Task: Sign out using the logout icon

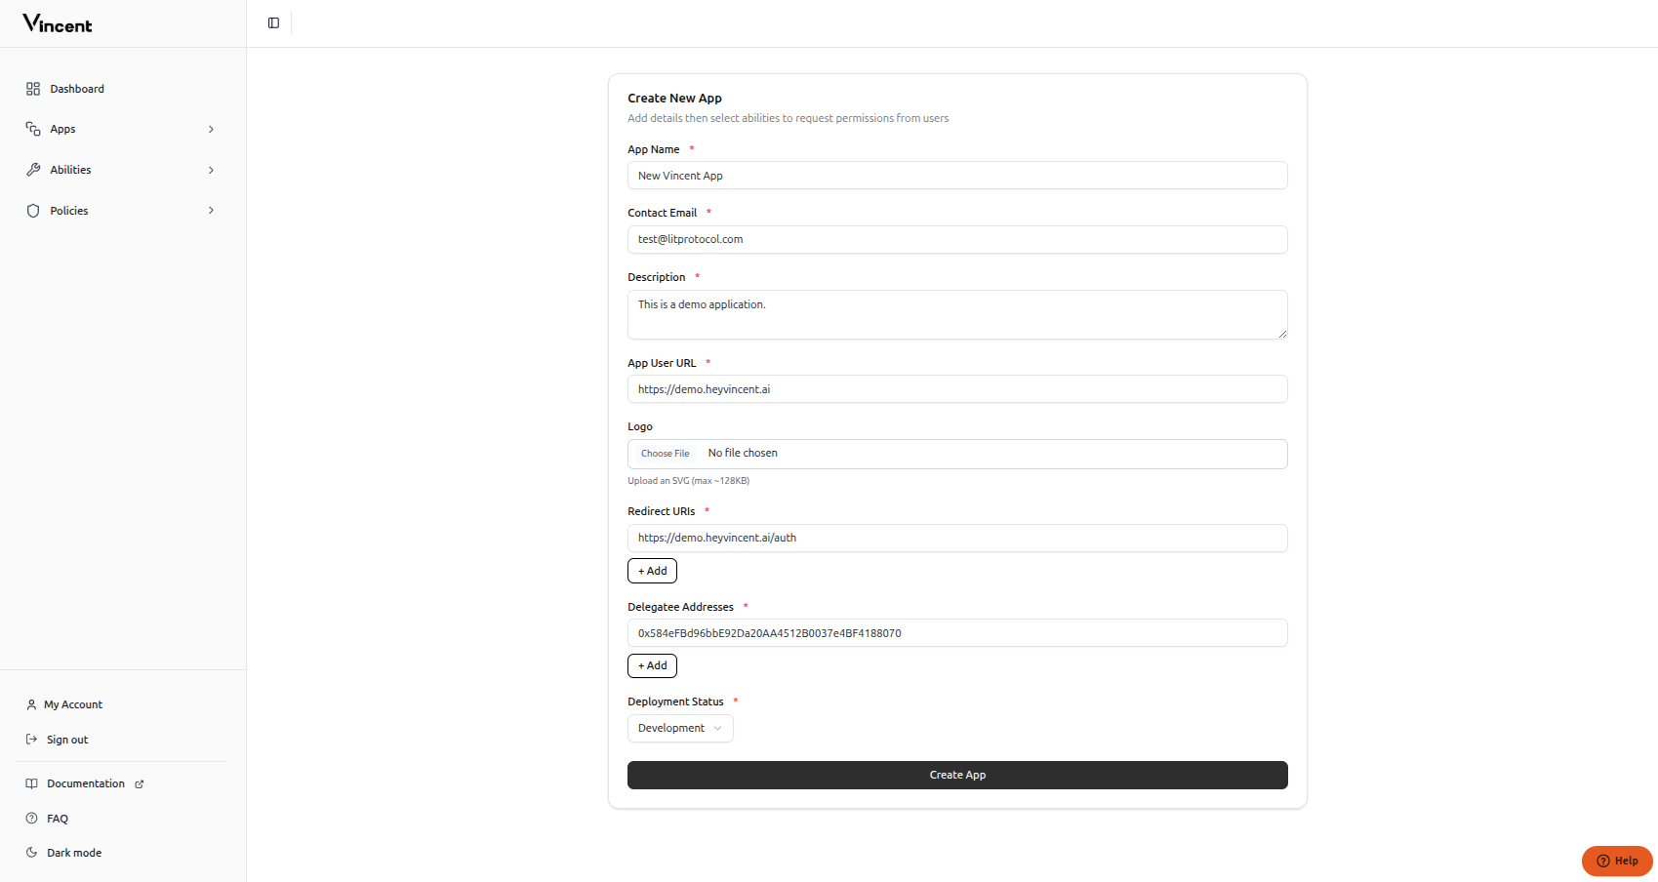Action: pyautogui.click(x=32, y=739)
